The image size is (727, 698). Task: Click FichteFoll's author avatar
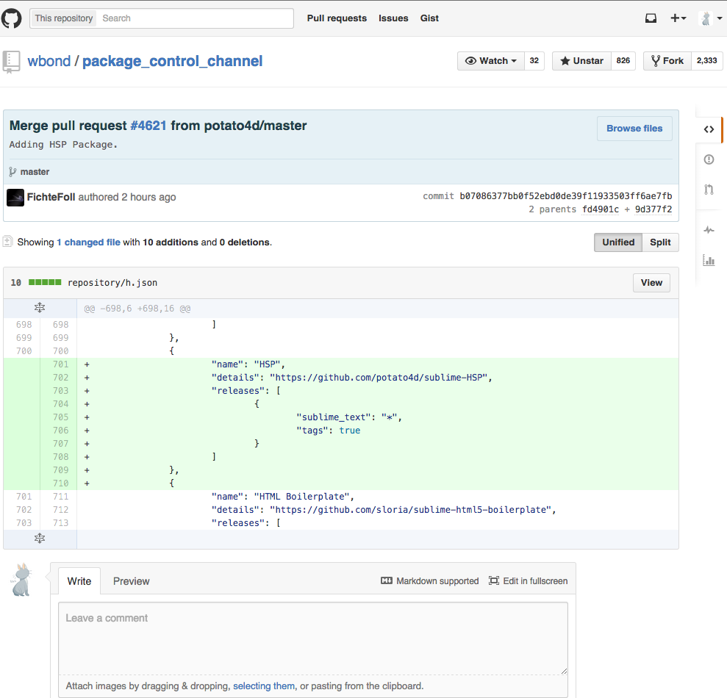(15, 198)
